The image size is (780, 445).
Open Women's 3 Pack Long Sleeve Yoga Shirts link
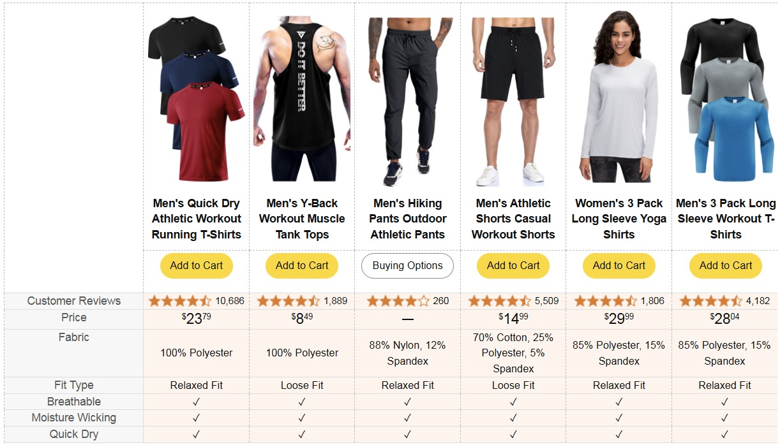click(x=619, y=219)
